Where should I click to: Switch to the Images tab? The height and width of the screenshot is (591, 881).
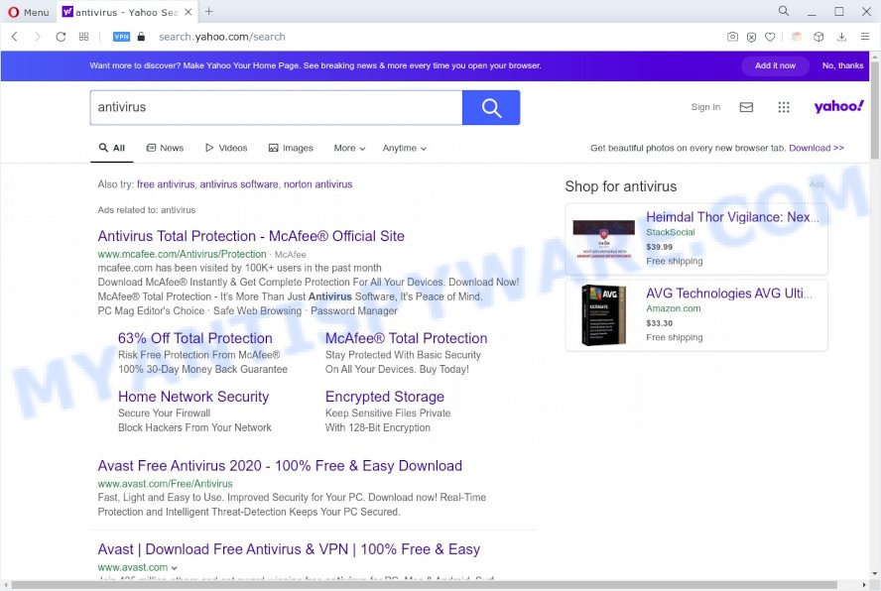click(291, 148)
